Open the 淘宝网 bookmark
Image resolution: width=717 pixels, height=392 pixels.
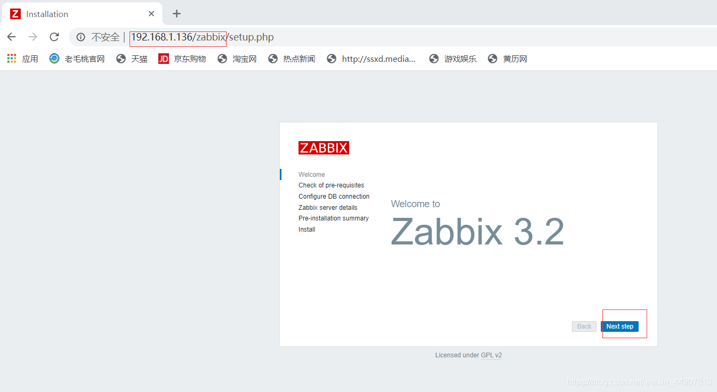[x=237, y=59]
